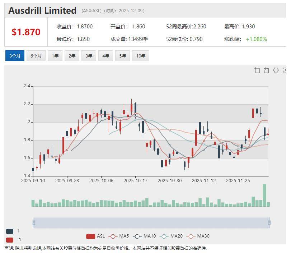The width and height of the screenshot is (291, 253).
Task: Click the tallest volume bar in chart
Action: (265, 195)
